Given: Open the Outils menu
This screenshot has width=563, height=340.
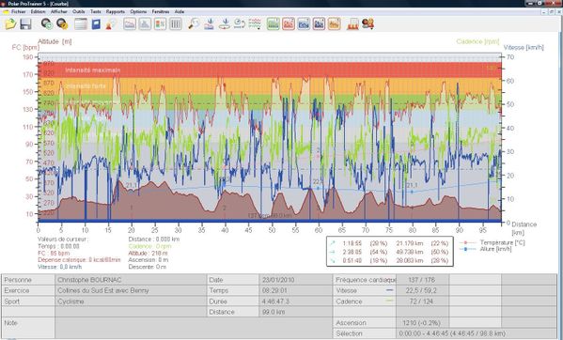Looking at the screenshot, I should [79, 11].
